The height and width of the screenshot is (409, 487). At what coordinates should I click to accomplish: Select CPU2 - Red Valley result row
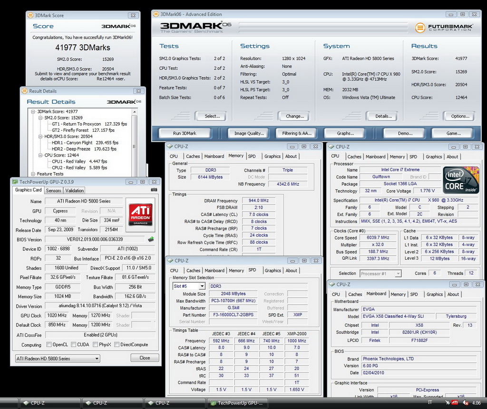point(79,167)
